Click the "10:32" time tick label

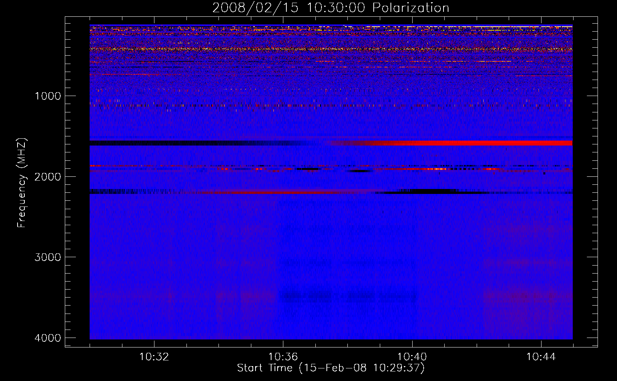[154, 357]
